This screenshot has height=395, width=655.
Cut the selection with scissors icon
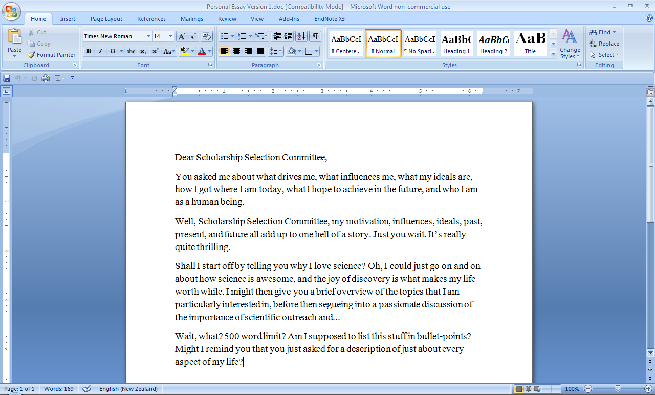pyautogui.click(x=31, y=32)
